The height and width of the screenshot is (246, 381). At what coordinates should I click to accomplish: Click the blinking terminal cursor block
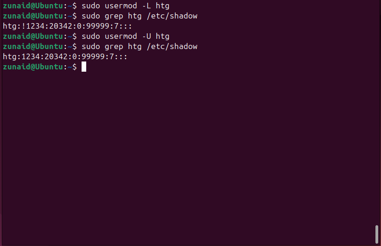click(x=84, y=67)
